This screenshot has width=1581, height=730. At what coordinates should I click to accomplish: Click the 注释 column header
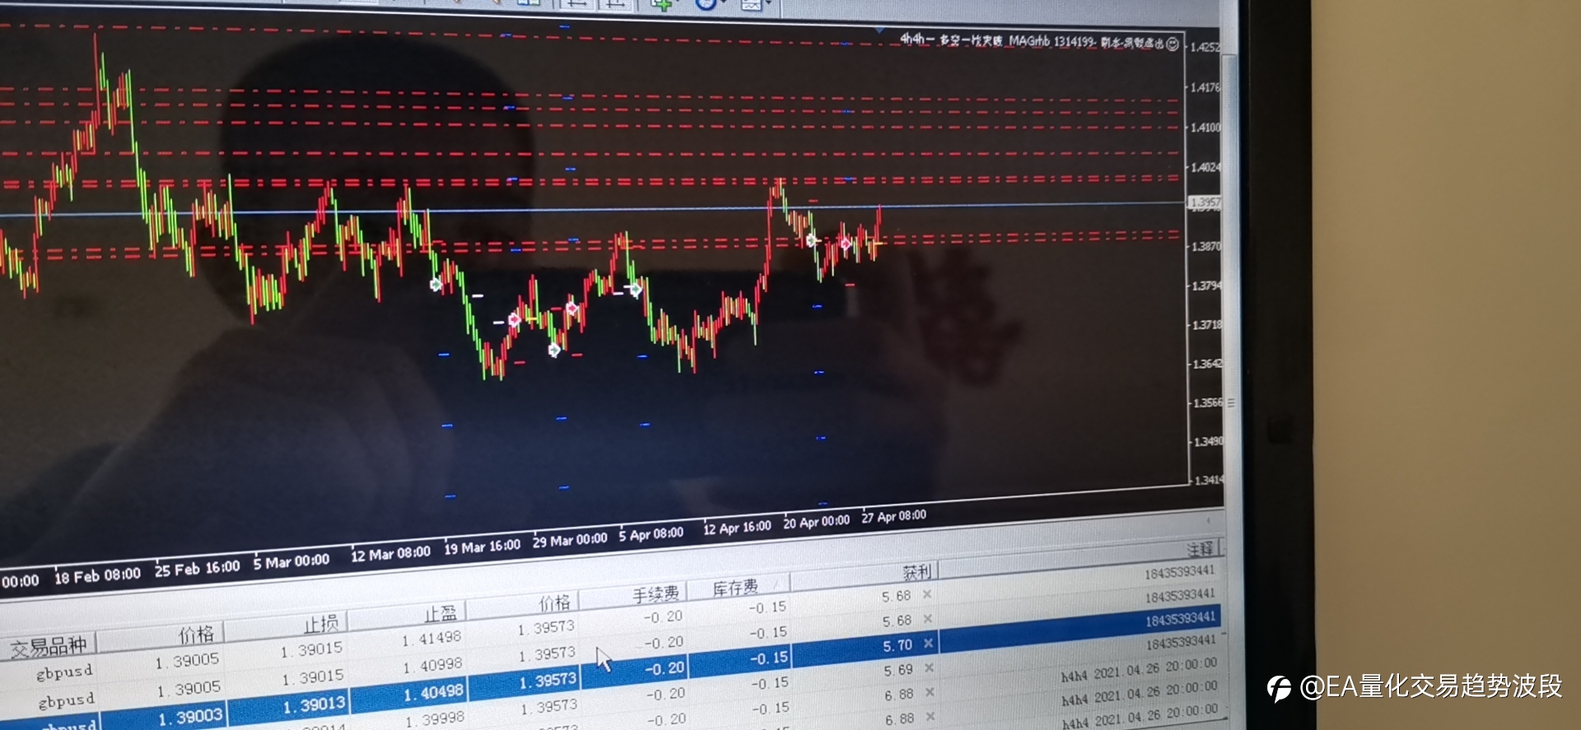(1201, 549)
